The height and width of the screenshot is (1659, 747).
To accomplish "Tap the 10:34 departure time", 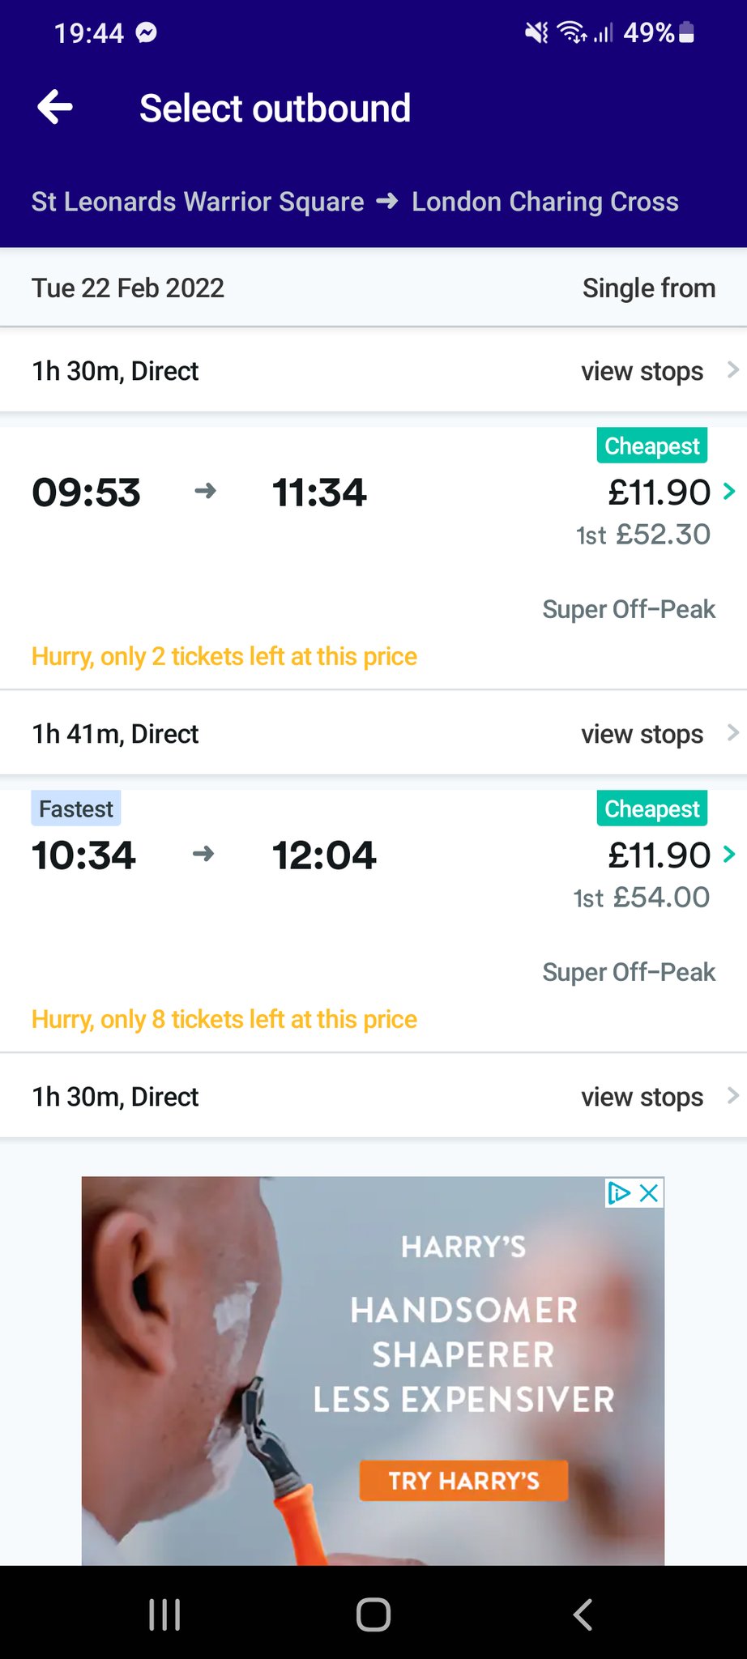I will [x=84, y=855].
